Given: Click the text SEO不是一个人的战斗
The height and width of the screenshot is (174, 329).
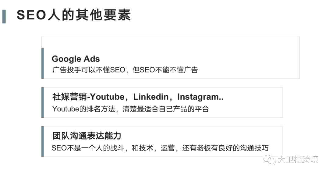Looking at the screenshot, I should pyautogui.click(x=88, y=148).
